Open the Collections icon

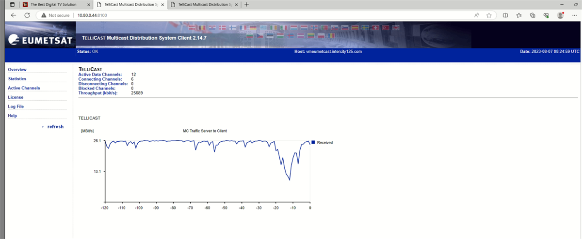pos(533,15)
